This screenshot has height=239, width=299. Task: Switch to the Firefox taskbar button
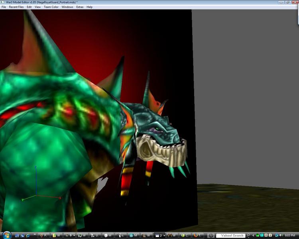198,235
